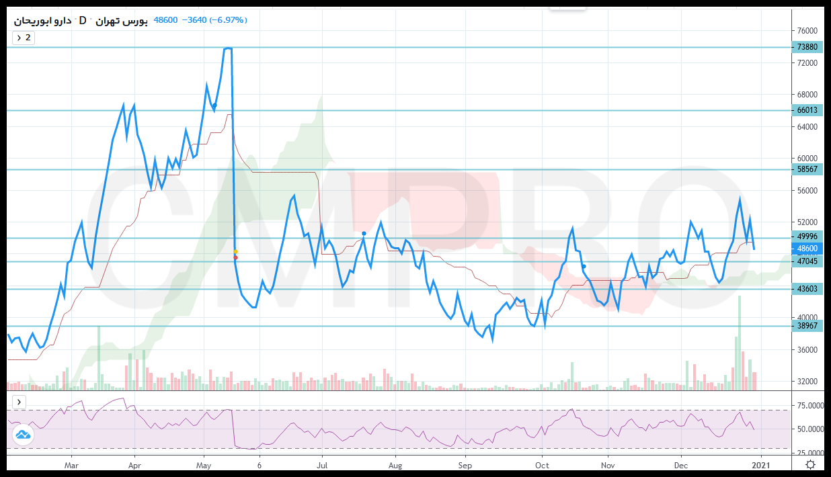Click the 2021 label on time axis
The image size is (831, 477).
(x=761, y=465)
